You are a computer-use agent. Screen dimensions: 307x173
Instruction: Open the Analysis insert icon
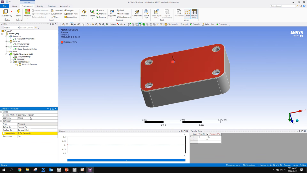coord(27,12)
